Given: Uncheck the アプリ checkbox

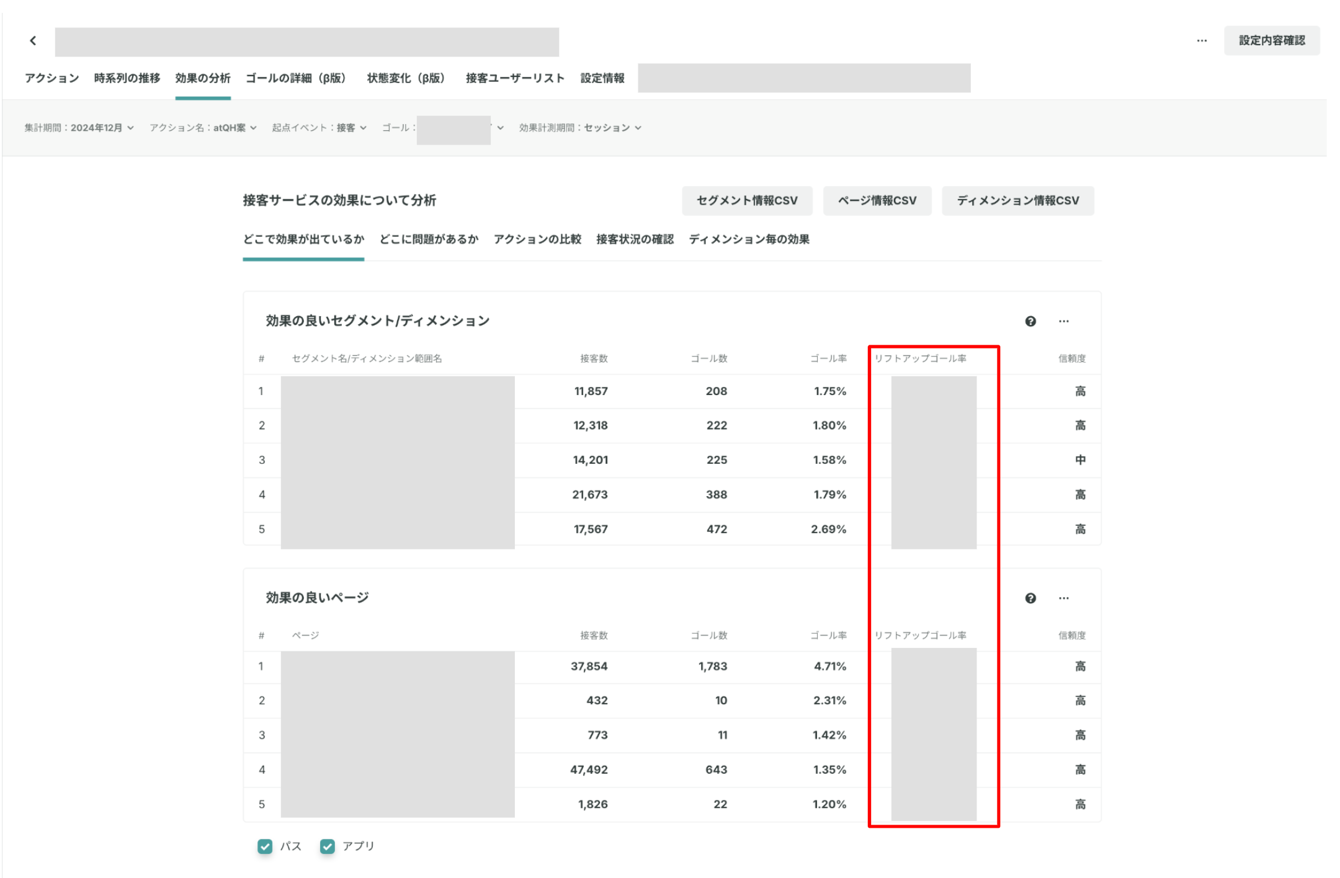Looking at the screenshot, I should point(328,846).
